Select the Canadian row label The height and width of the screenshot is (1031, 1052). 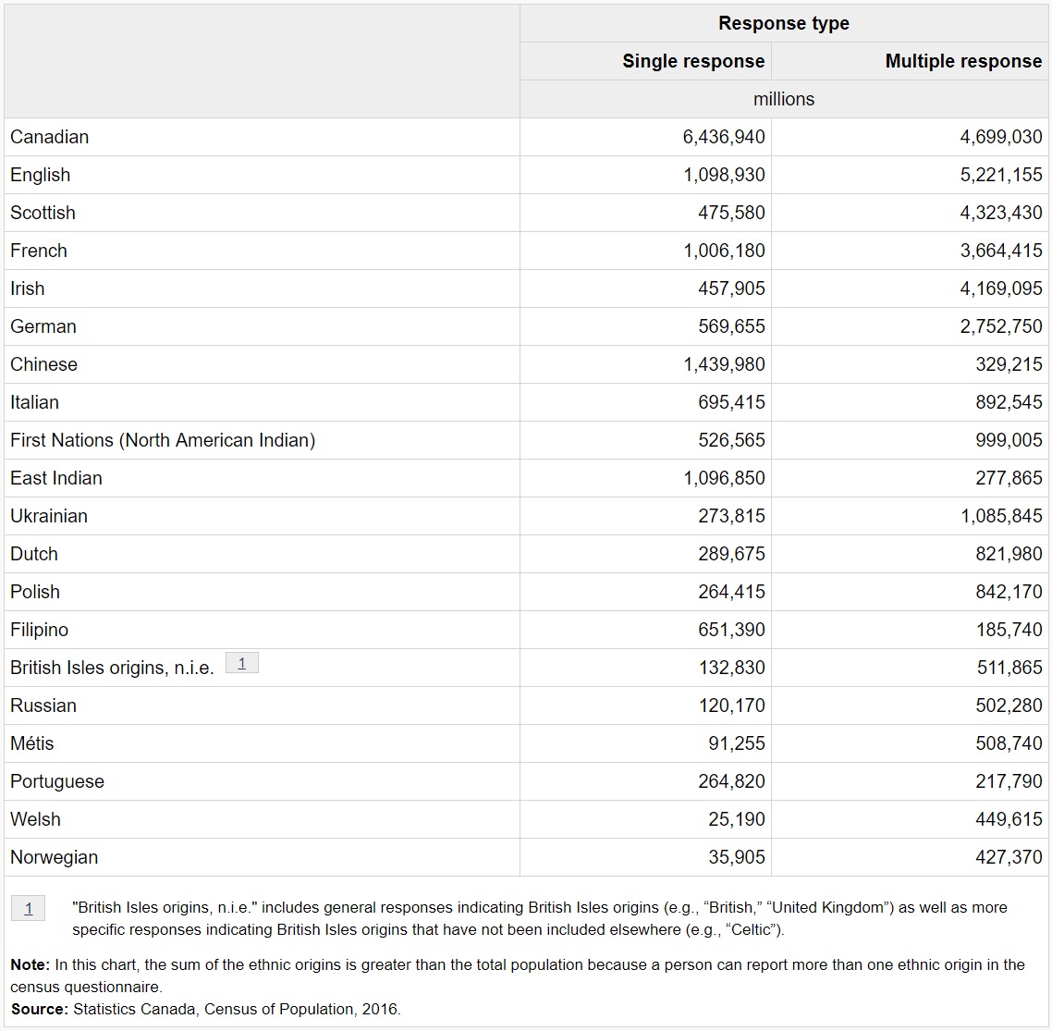point(50,137)
